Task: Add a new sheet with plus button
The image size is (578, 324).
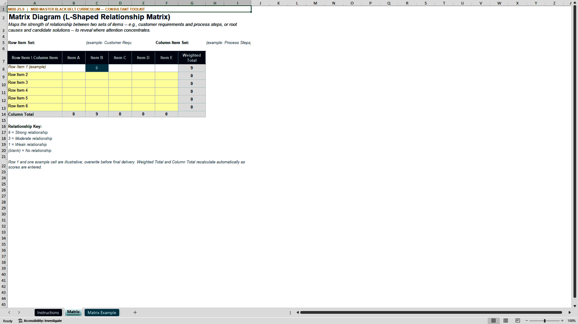Action: point(135,313)
